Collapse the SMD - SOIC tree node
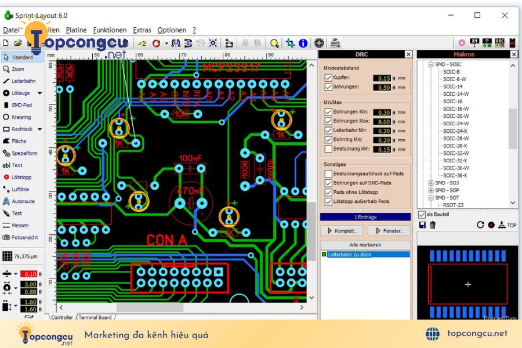The height and width of the screenshot is (348, 522). tap(431, 64)
